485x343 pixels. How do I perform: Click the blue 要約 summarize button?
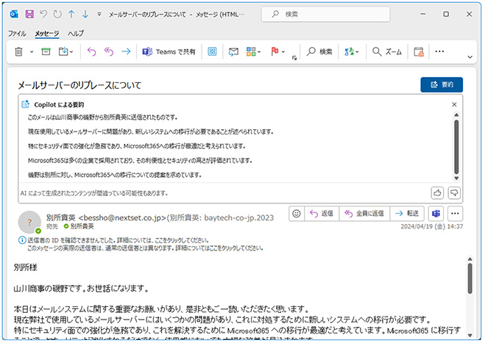click(442, 84)
